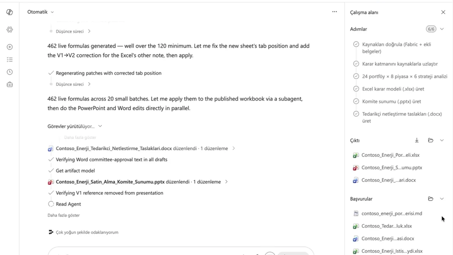Click the Copilot logo icon in sidebar
This screenshot has height=255, width=453.
[10, 12]
